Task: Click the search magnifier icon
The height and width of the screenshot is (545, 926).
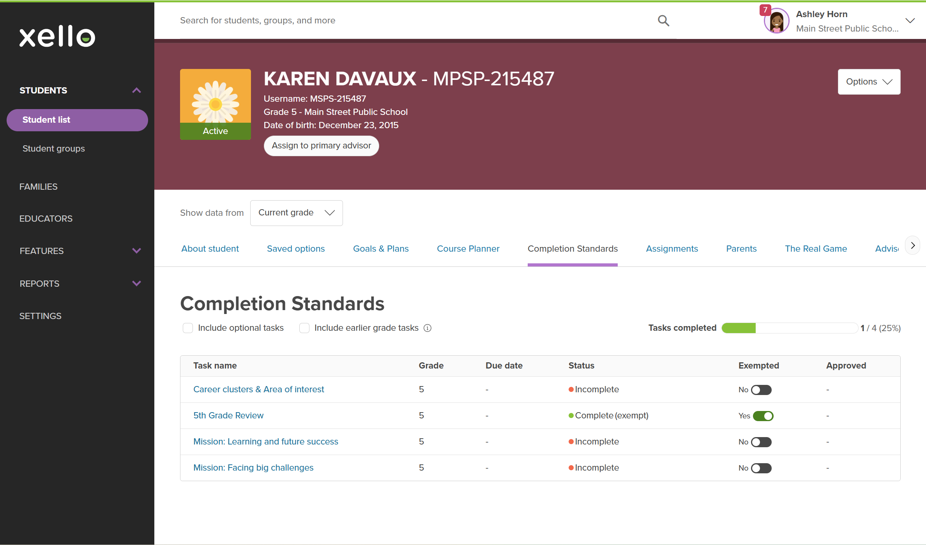Action: (663, 21)
